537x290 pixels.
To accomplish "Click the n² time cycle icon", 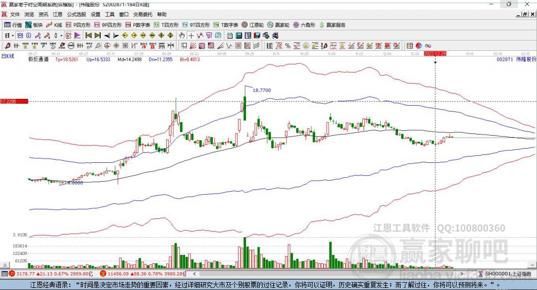I will tap(89, 46).
